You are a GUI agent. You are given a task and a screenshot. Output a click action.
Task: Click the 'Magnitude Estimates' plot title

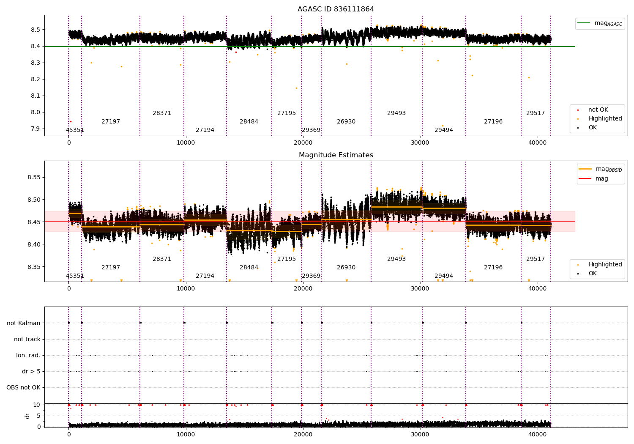pos(336,155)
